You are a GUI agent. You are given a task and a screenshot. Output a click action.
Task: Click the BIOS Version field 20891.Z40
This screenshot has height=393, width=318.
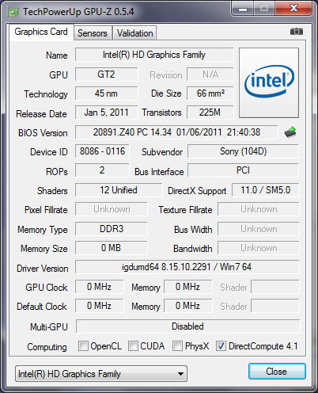176,132
